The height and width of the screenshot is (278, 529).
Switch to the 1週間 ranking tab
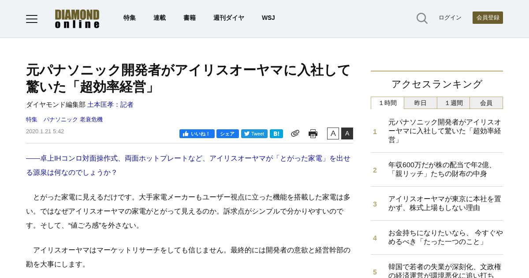453,103
